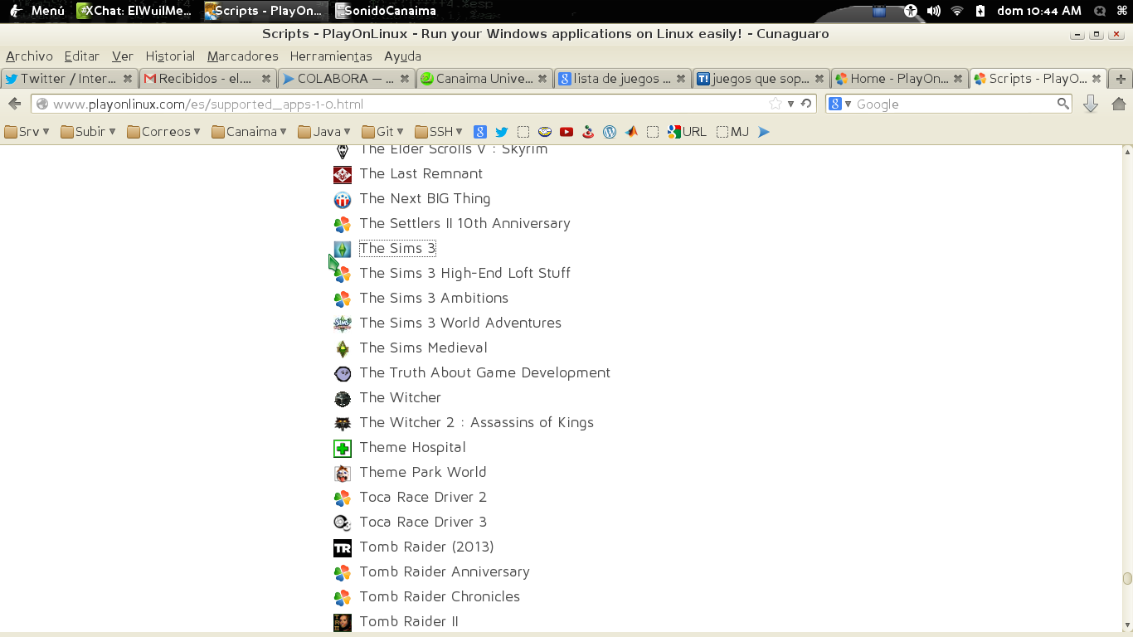The image size is (1133, 637).
Task: Open the MJ bookmark
Action: tap(732, 132)
